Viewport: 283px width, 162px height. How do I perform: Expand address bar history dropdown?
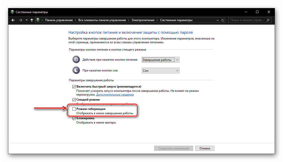pyautogui.click(x=217, y=20)
